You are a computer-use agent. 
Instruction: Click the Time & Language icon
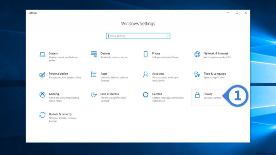197,74
